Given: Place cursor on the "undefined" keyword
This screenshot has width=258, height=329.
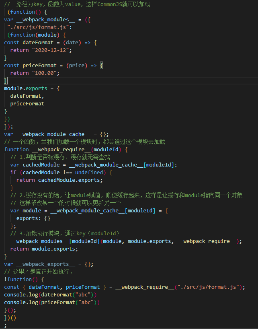Looking at the screenshot, I should (x=89, y=172).
